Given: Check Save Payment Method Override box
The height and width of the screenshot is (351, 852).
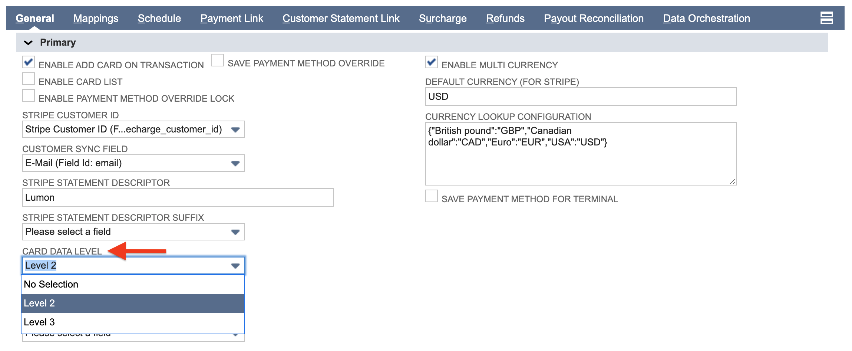Looking at the screenshot, I should [x=218, y=60].
